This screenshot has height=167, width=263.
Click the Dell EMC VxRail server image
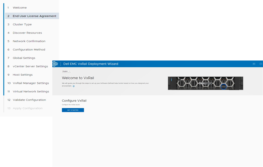pos(206,83)
